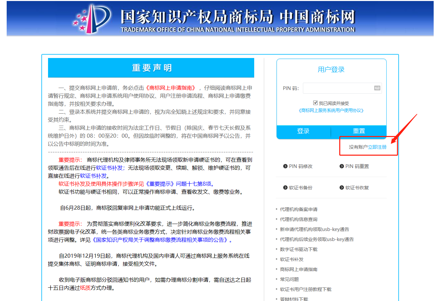Click the 没有账户 text

pos(358,147)
